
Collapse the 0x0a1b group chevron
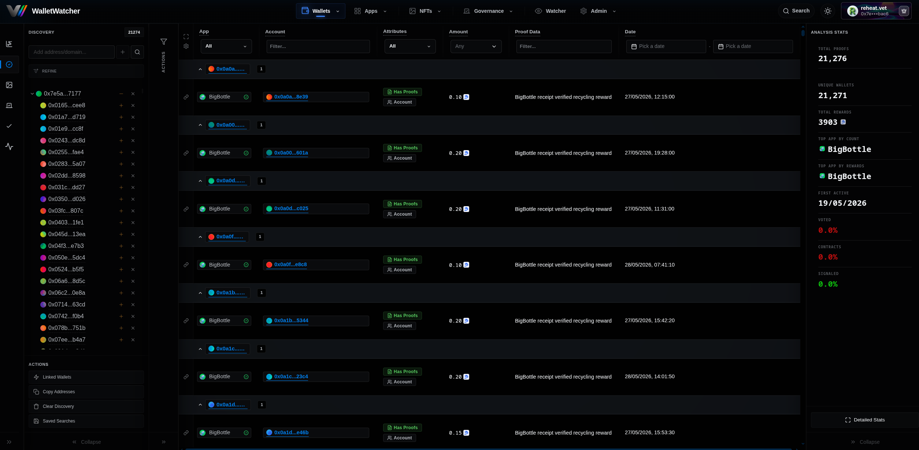click(200, 293)
